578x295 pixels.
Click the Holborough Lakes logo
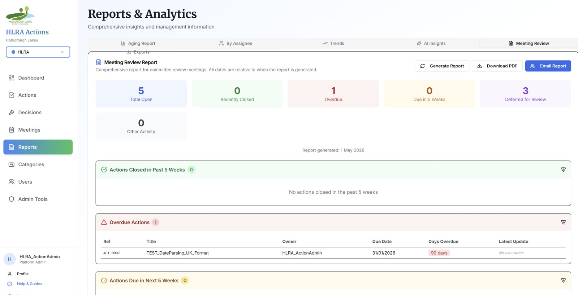(x=20, y=15)
